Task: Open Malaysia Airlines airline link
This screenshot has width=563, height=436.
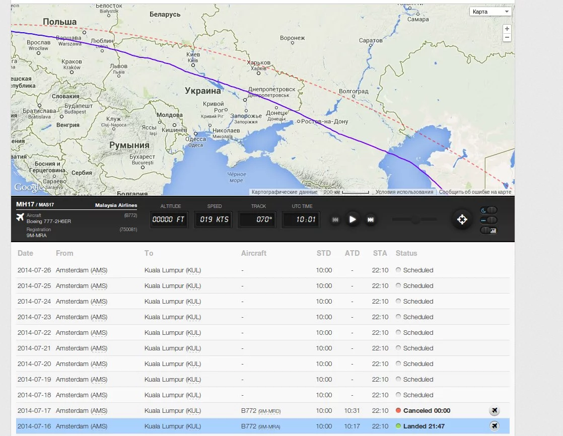Action: coord(116,205)
